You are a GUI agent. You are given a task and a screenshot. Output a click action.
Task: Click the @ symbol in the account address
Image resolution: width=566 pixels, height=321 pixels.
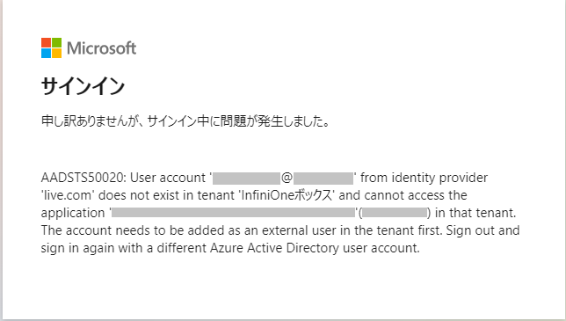[287, 178]
